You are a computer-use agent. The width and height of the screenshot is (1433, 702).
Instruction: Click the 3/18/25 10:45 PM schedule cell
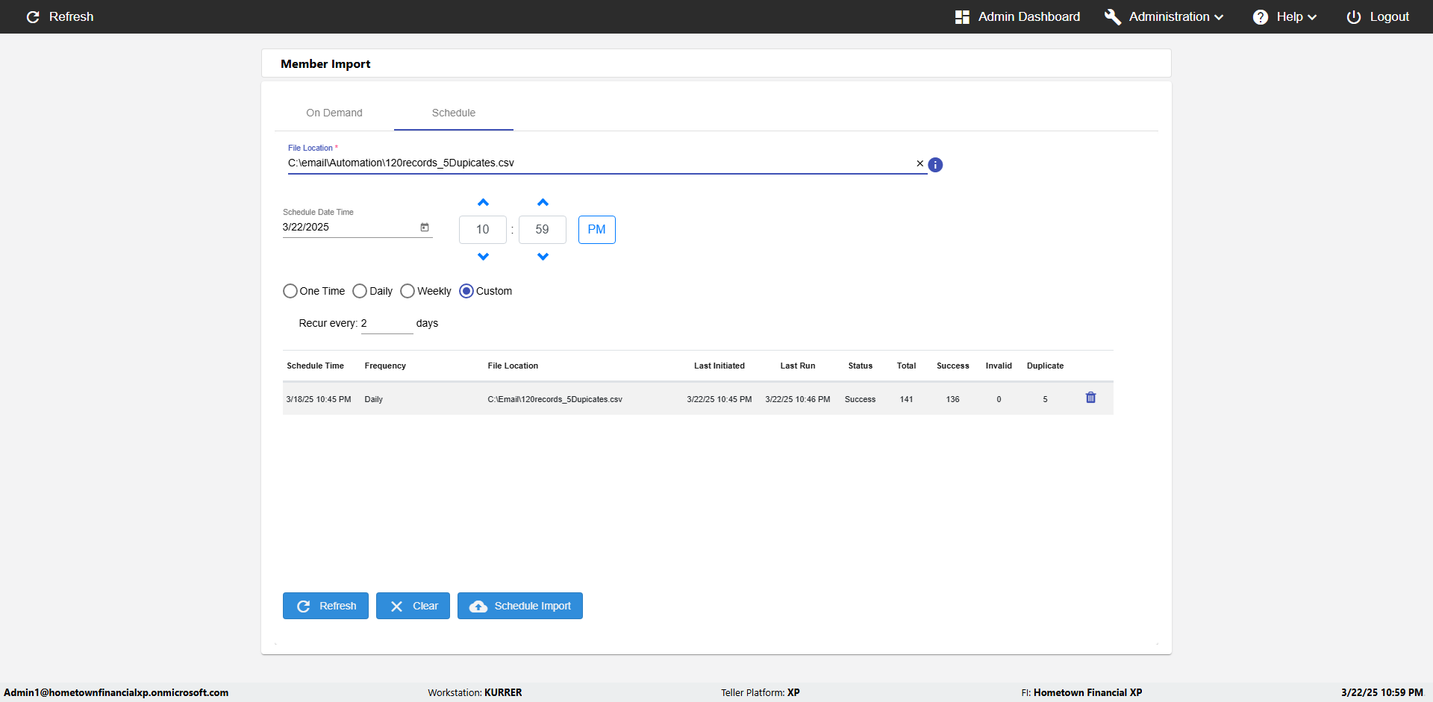pos(319,399)
